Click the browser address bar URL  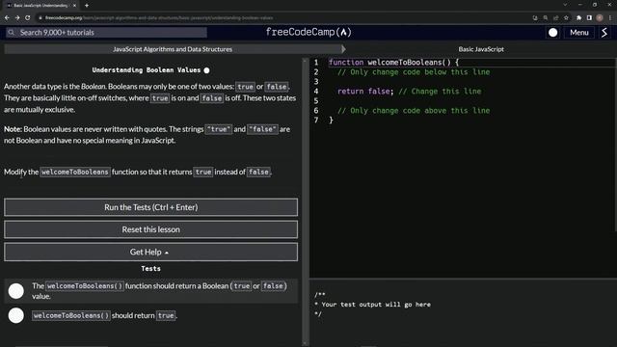coord(159,17)
